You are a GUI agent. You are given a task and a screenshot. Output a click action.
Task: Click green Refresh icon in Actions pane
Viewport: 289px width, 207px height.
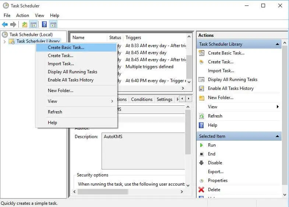click(201, 116)
